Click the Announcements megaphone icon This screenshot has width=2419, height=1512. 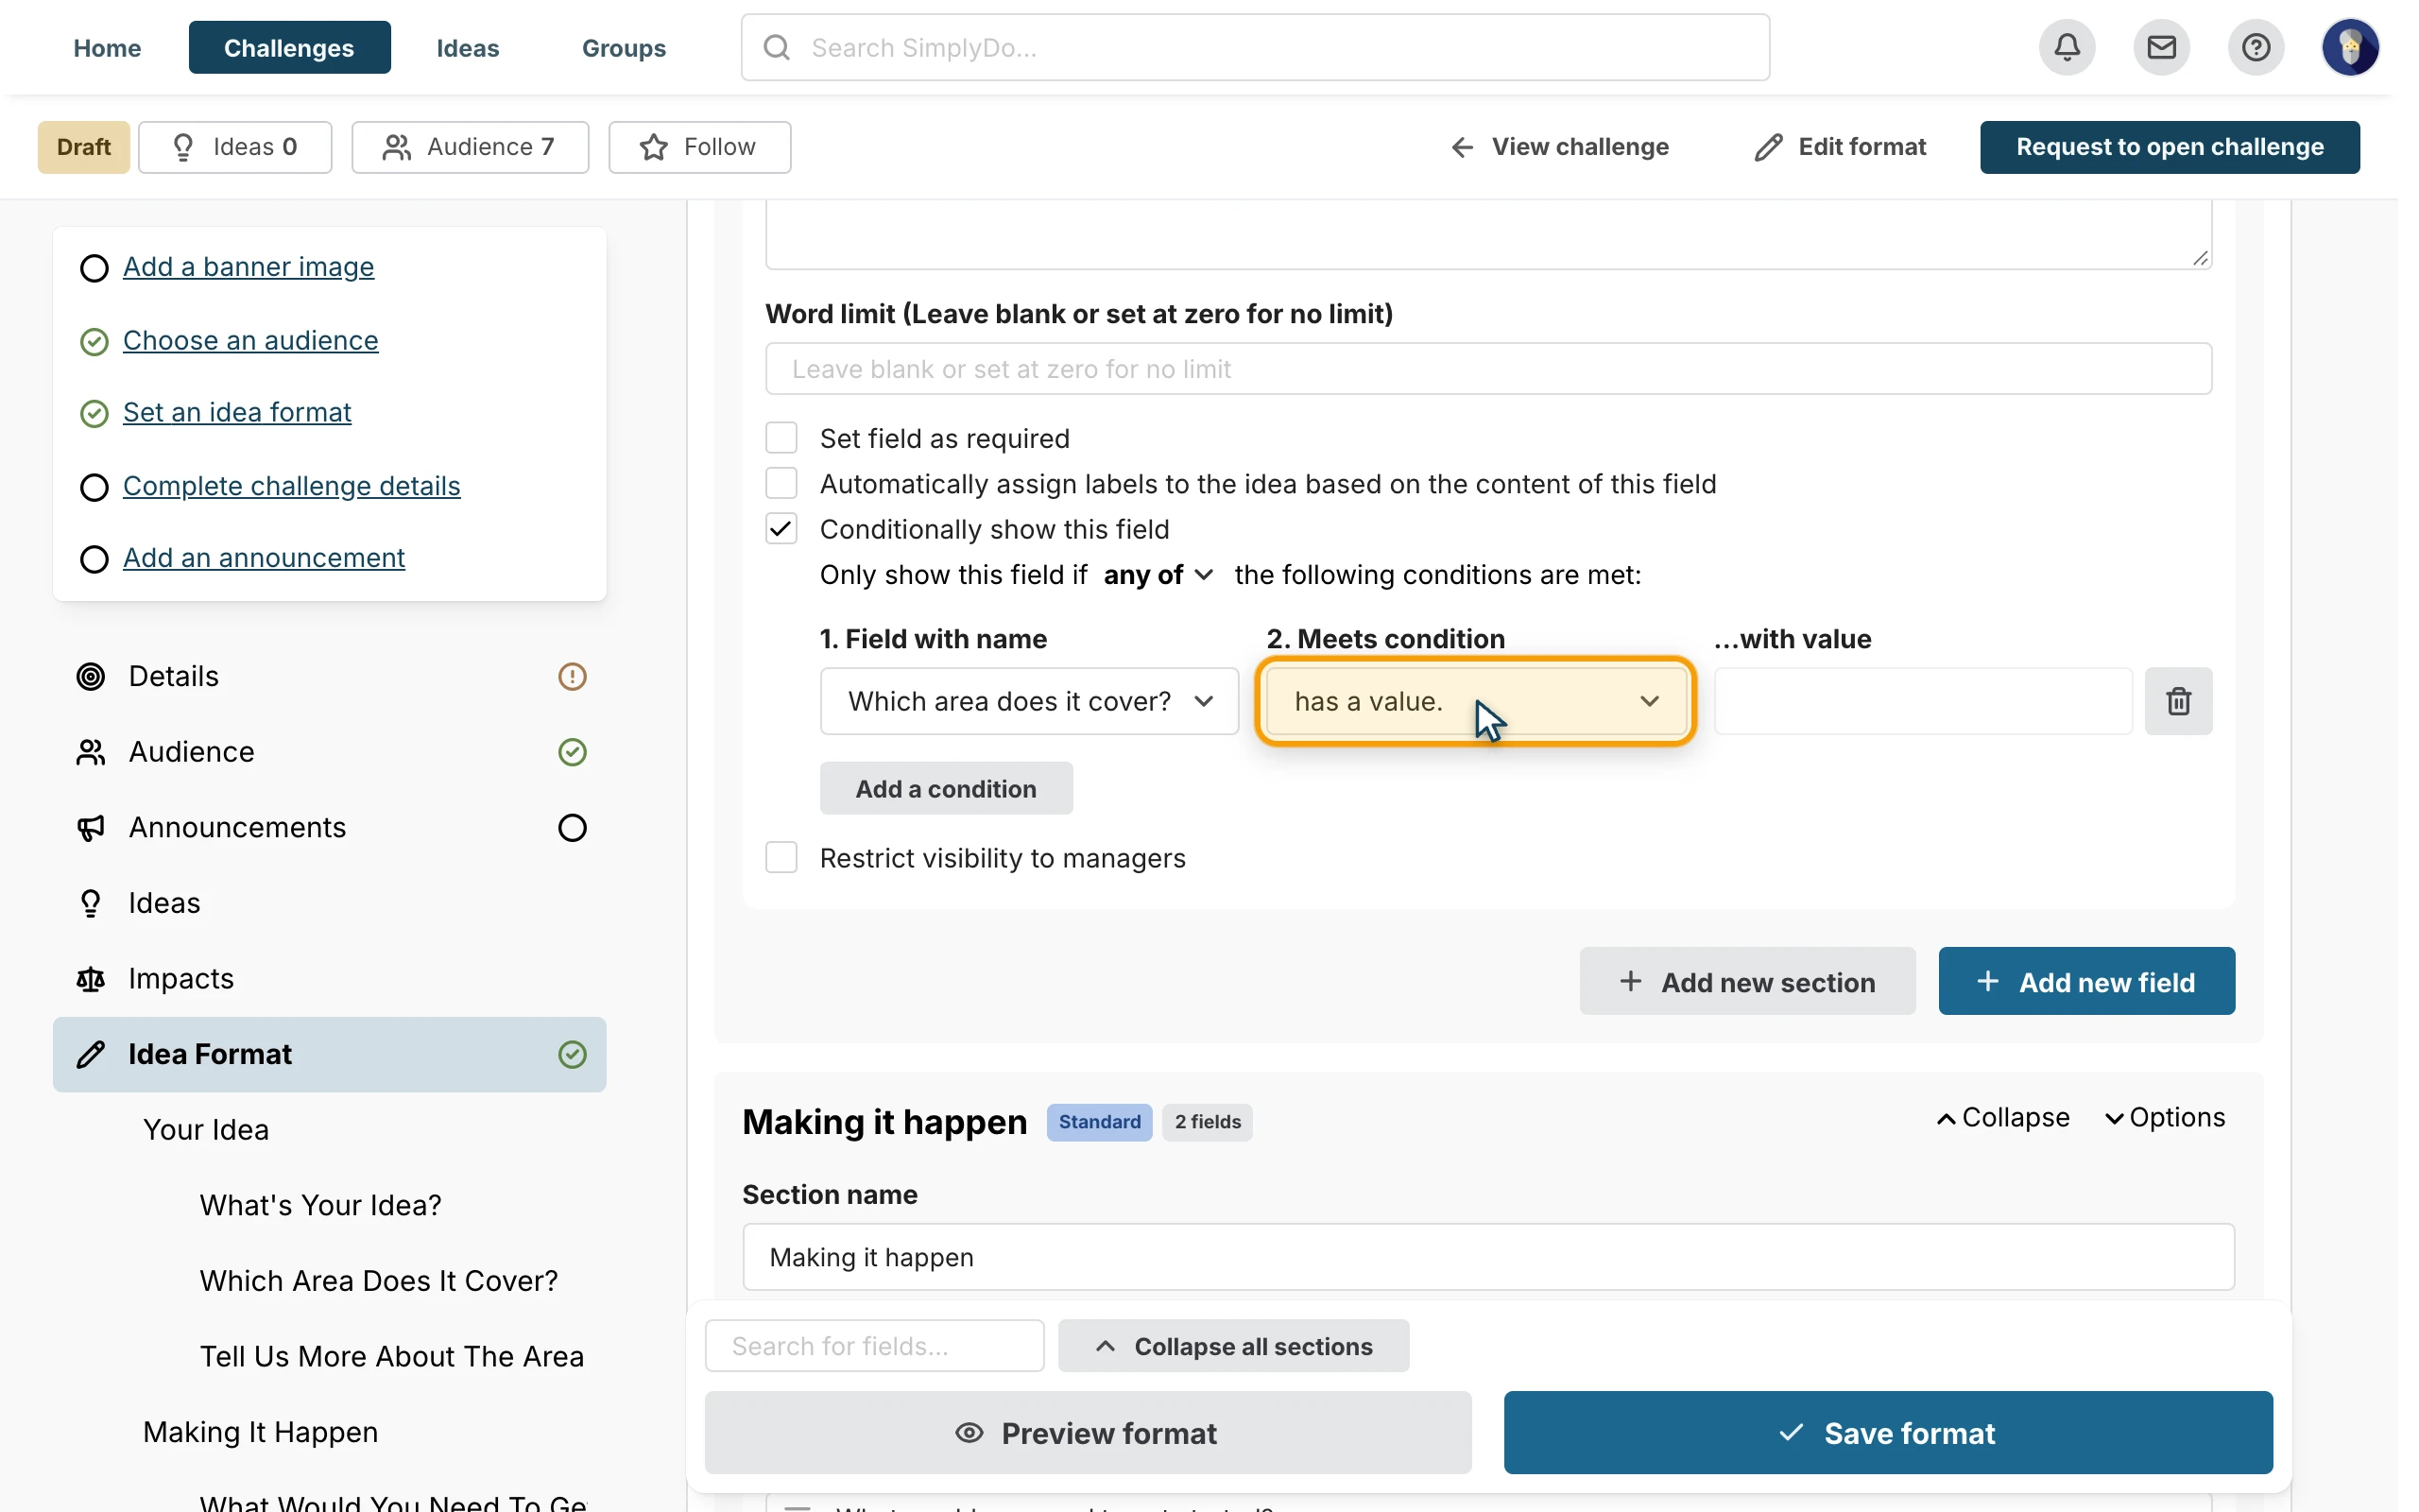[91, 828]
